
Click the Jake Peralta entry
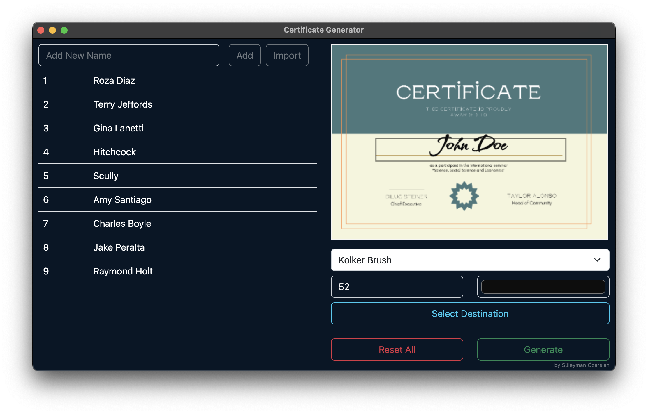tap(119, 247)
